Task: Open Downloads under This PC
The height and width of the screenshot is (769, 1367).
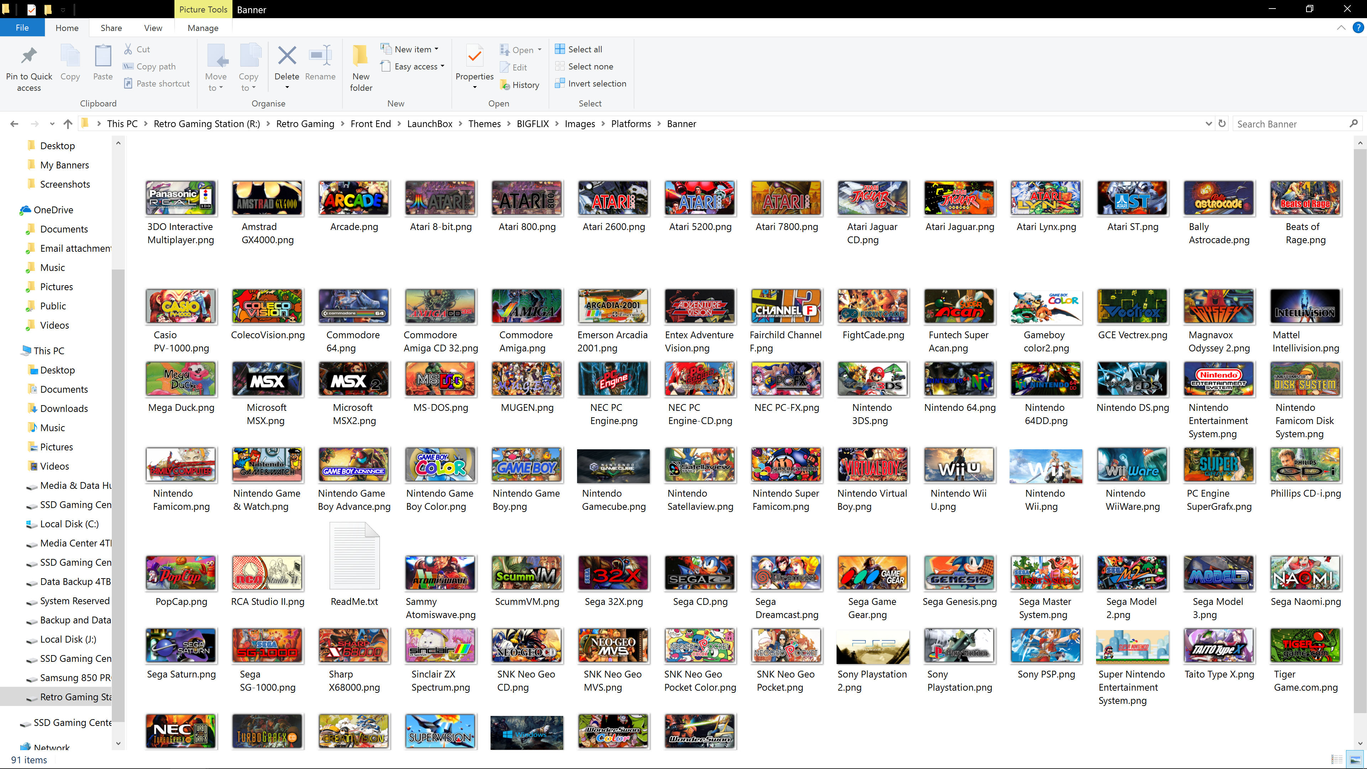Action: (64, 408)
